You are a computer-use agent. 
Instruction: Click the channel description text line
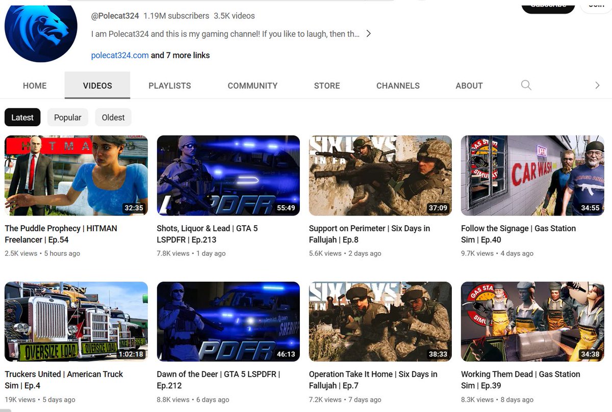tap(225, 34)
